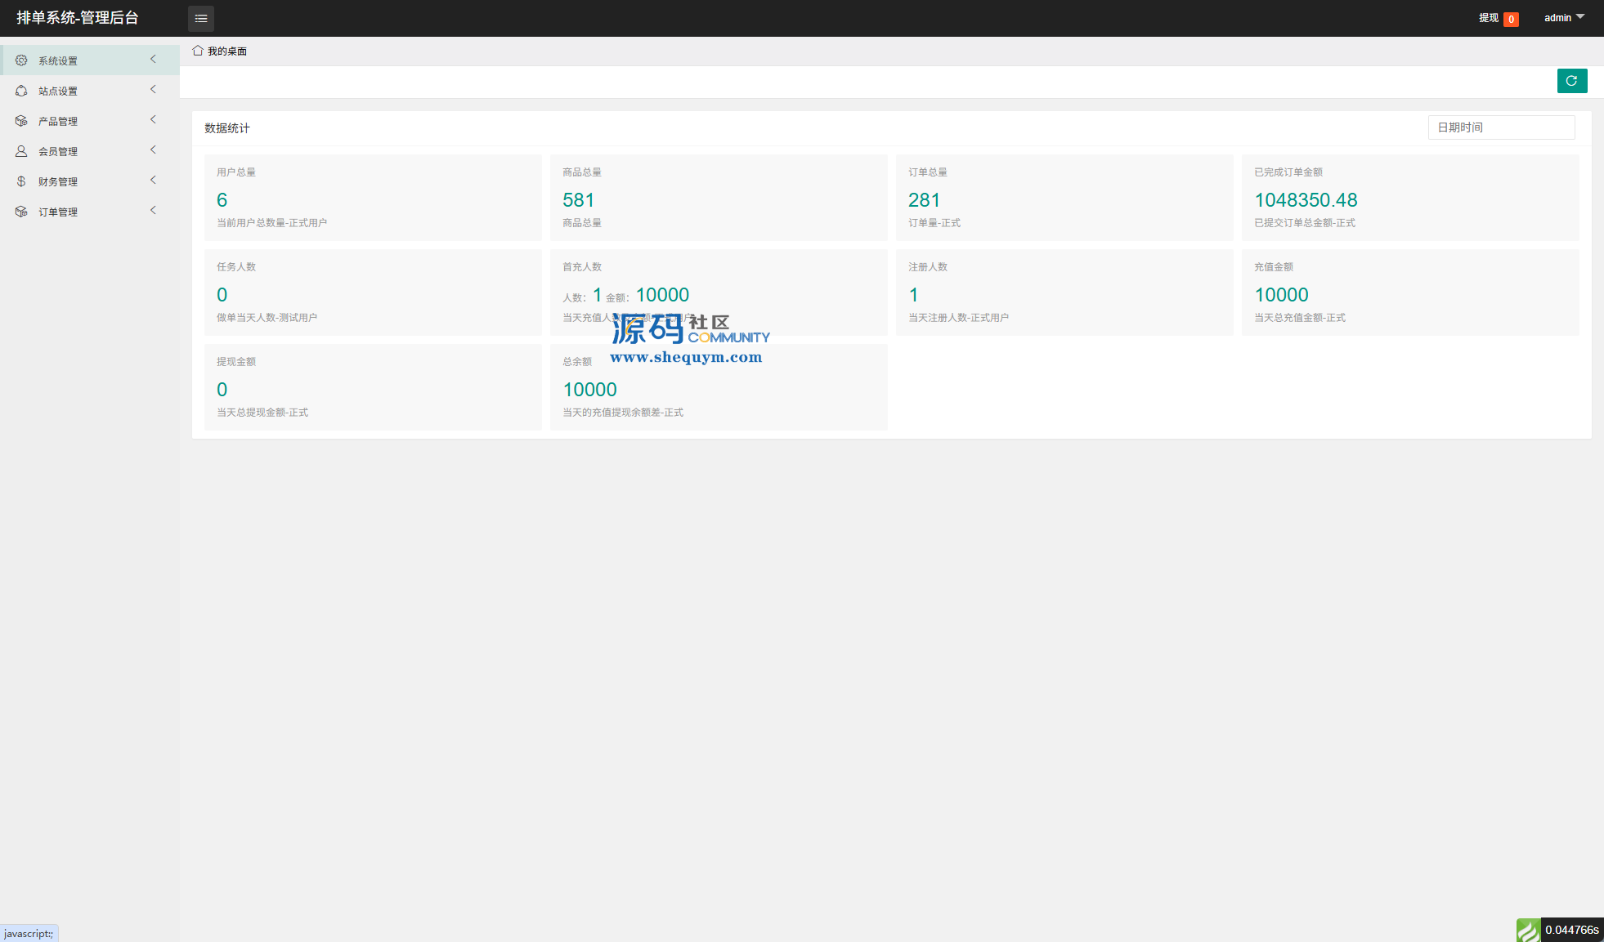Expand the 财务管理 menu chevron
1604x942 pixels.
(153, 181)
